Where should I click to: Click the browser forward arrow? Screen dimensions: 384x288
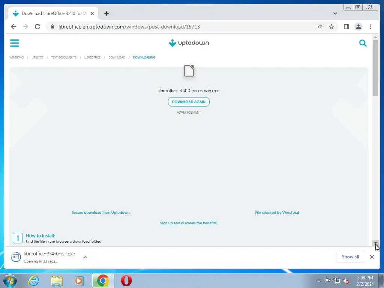[25, 27]
